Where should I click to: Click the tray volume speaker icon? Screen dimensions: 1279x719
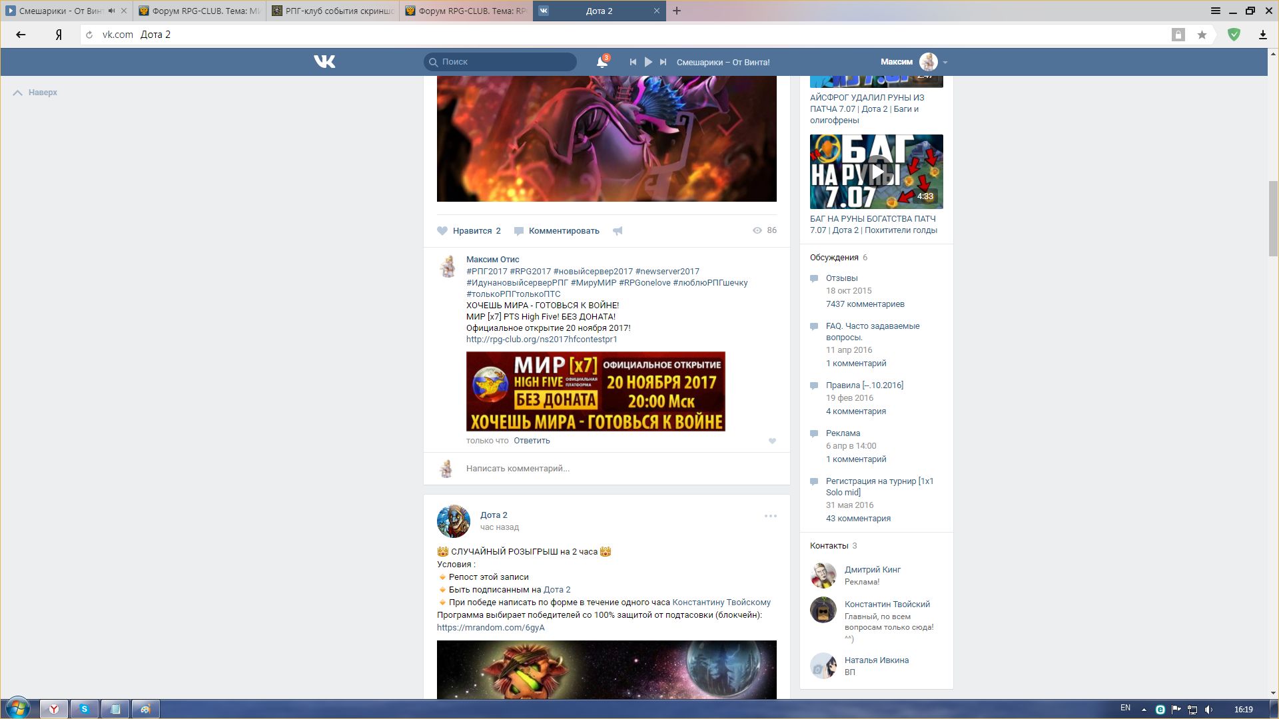click(1209, 710)
